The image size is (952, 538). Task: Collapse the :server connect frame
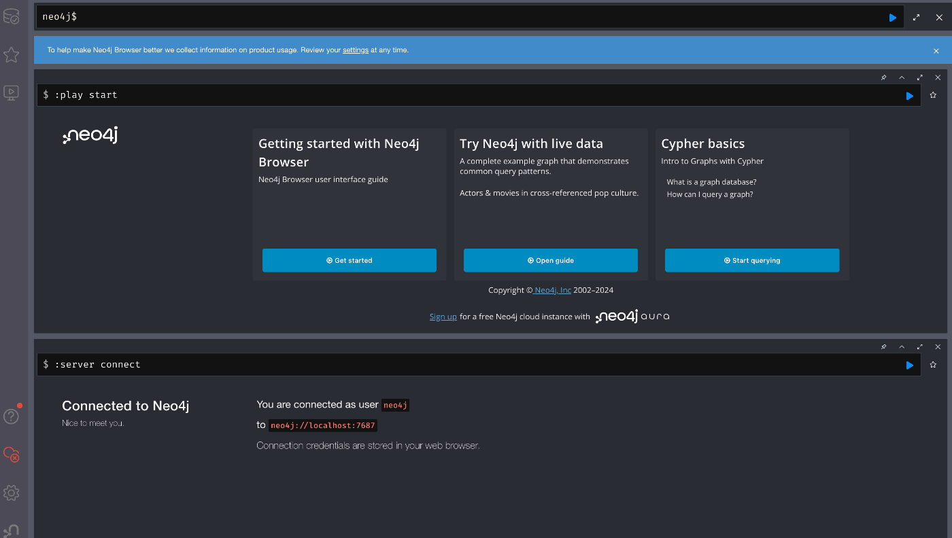click(x=902, y=346)
